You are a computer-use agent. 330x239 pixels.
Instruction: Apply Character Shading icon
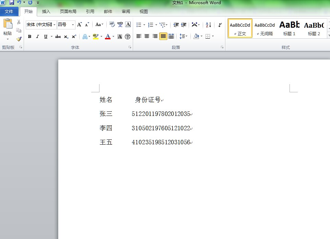tap(120, 37)
